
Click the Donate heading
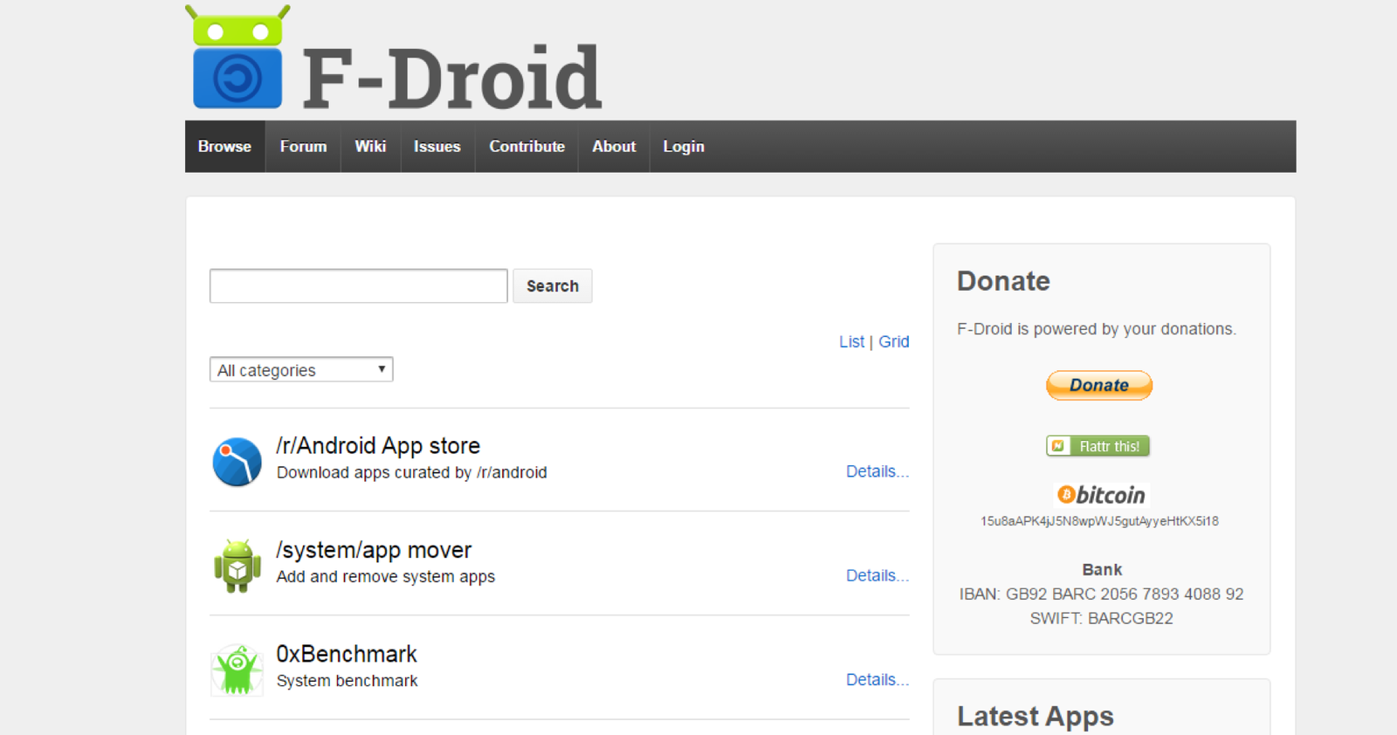point(1003,281)
